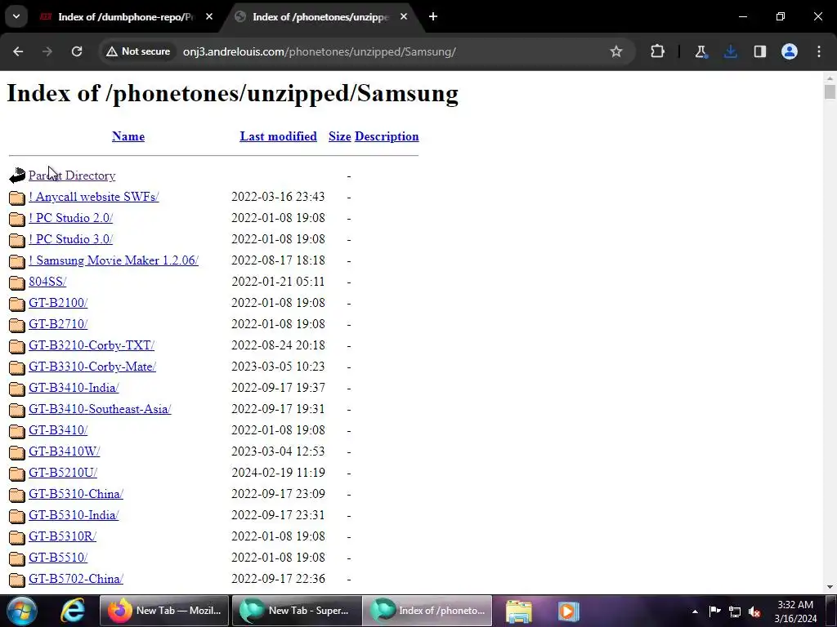Open Windows Explorer from taskbar

pos(519,611)
